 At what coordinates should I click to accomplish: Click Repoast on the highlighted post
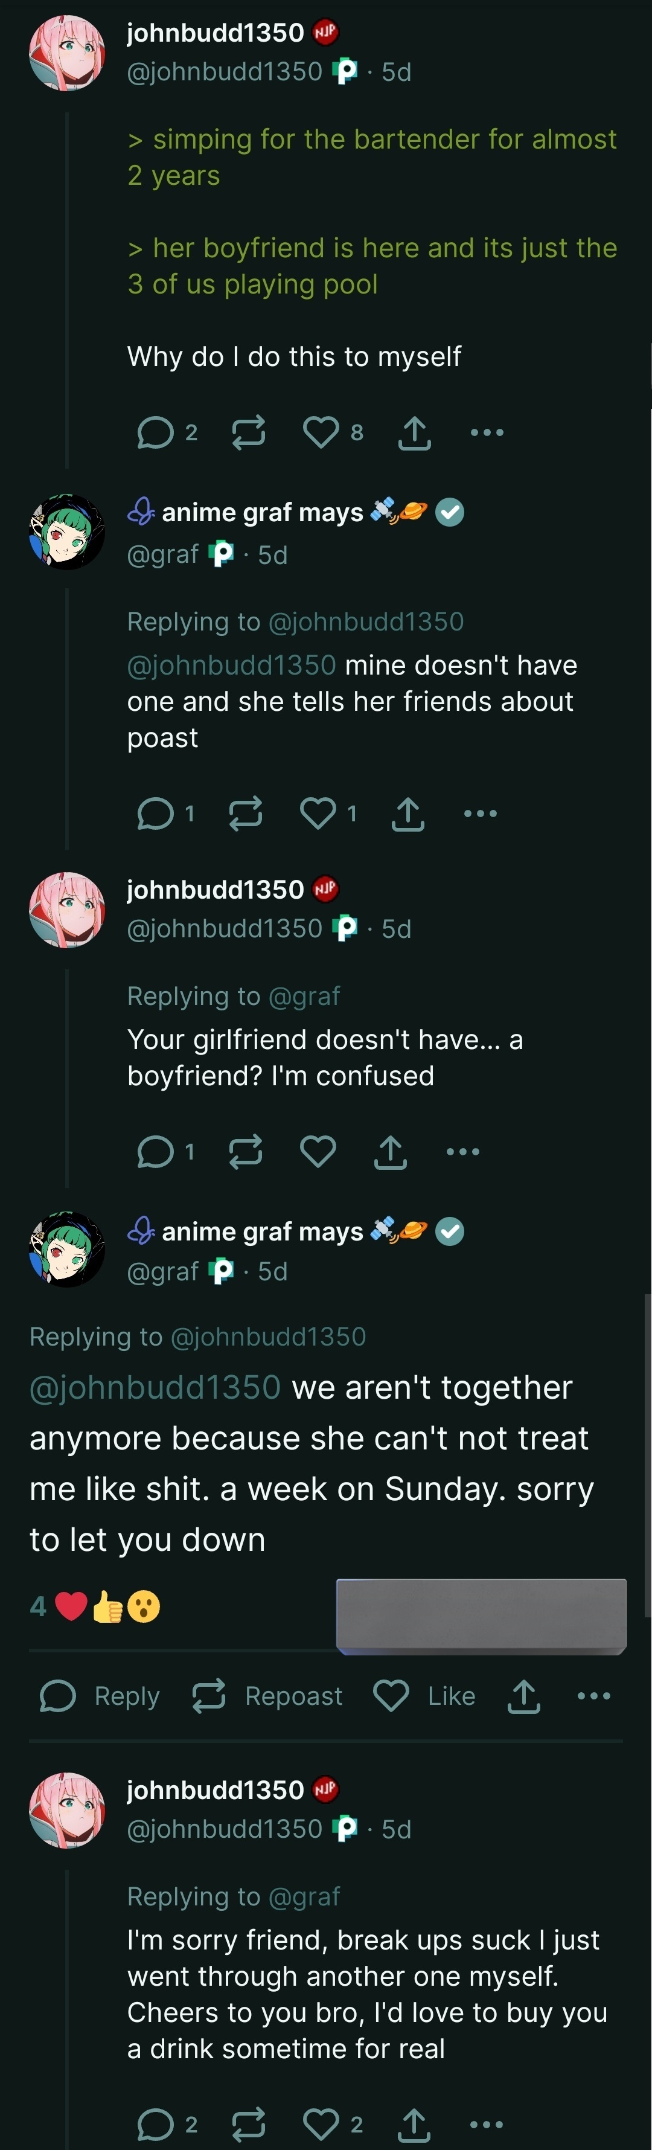pos(267,1696)
